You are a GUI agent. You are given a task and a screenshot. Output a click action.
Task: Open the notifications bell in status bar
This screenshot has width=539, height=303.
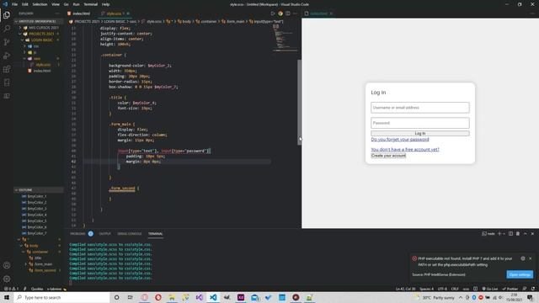click(x=533, y=289)
